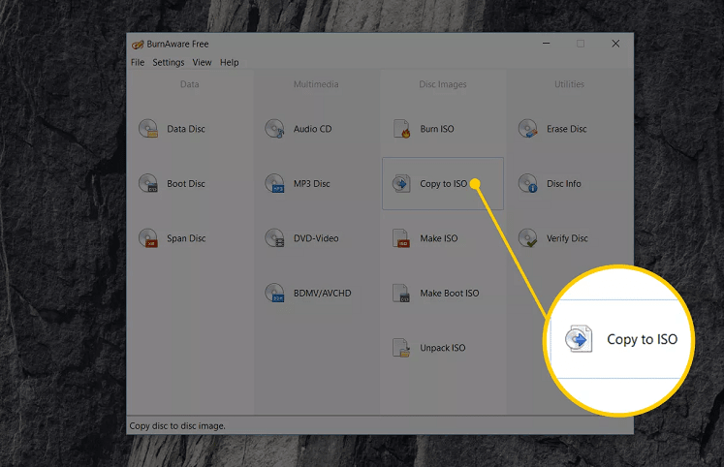The height and width of the screenshot is (467, 724).
Task: Click the DVD-Video label
Action: pyautogui.click(x=316, y=238)
